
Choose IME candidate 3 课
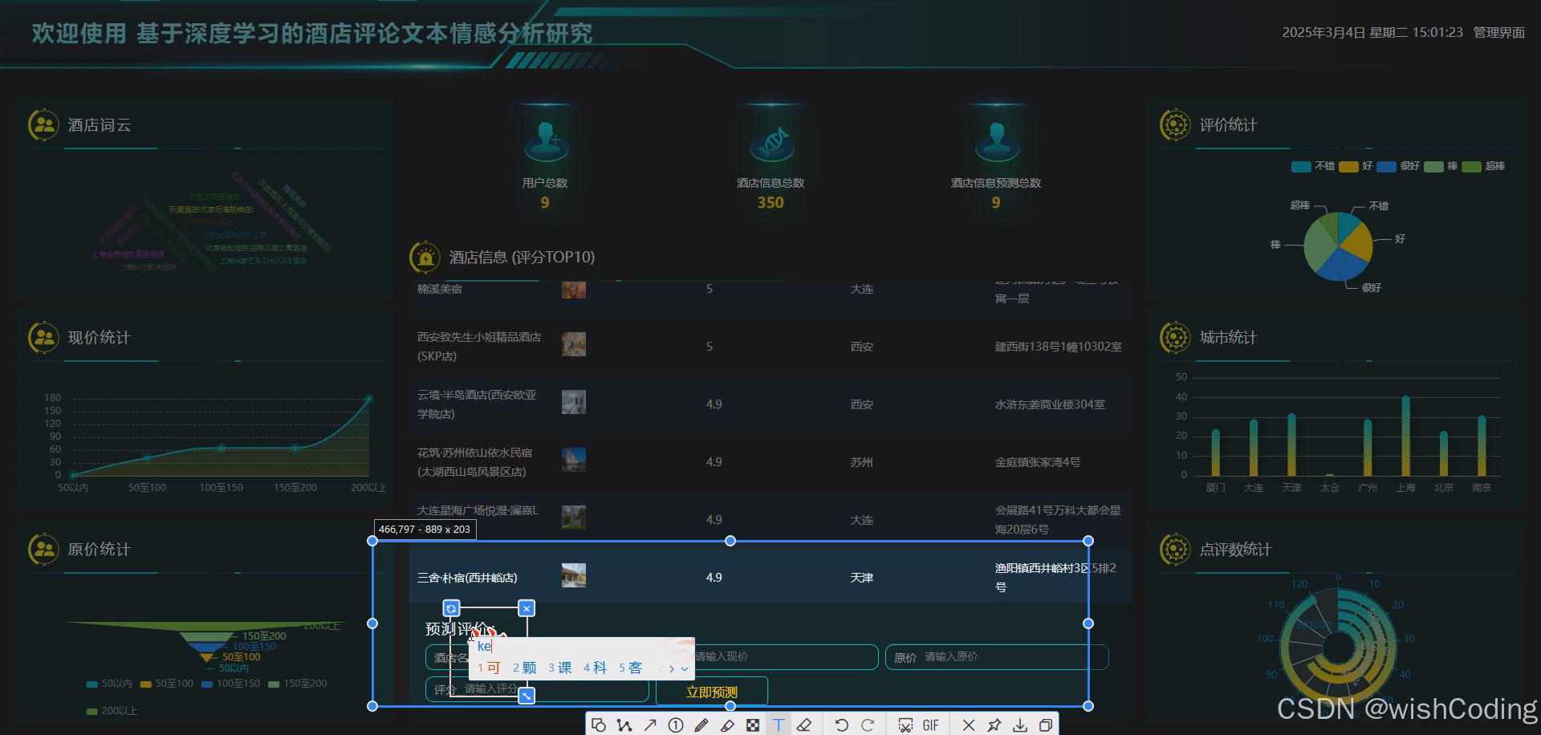point(560,668)
